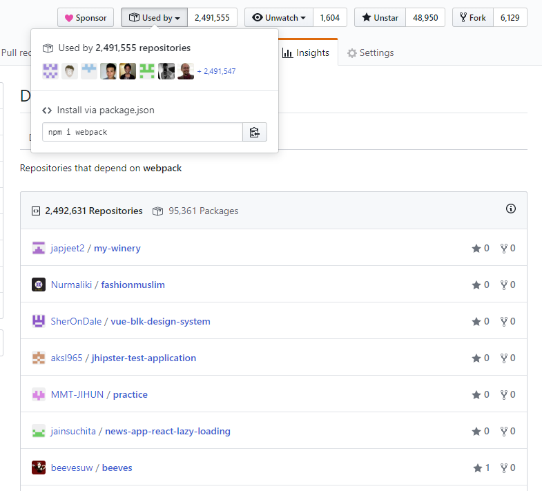Open the Used by dropdown
Viewport: 542px width, 491px height.
click(154, 18)
